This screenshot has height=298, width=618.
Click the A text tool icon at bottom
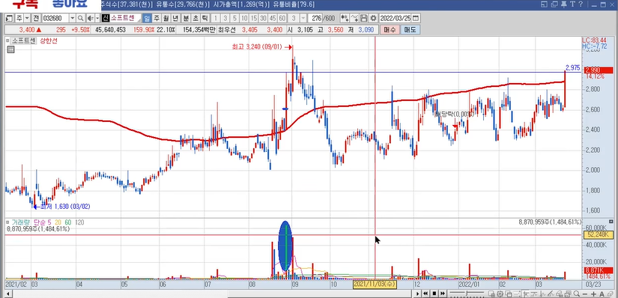click(602, 294)
